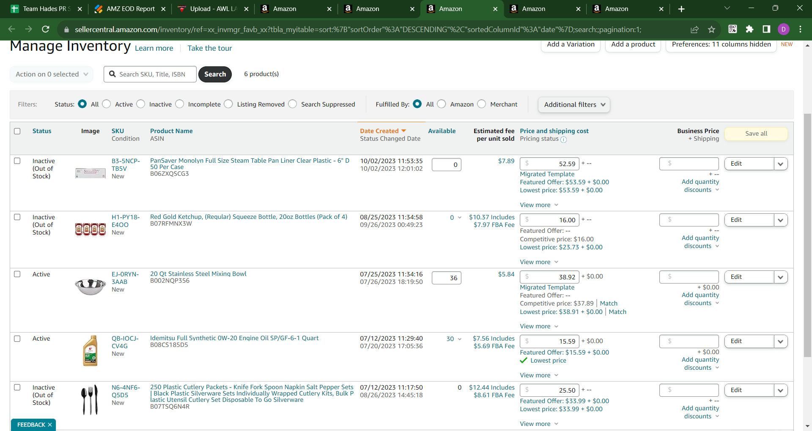This screenshot has width=812, height=431.
Task: Toggle the browser side panel icon
Action: (766, 29)
